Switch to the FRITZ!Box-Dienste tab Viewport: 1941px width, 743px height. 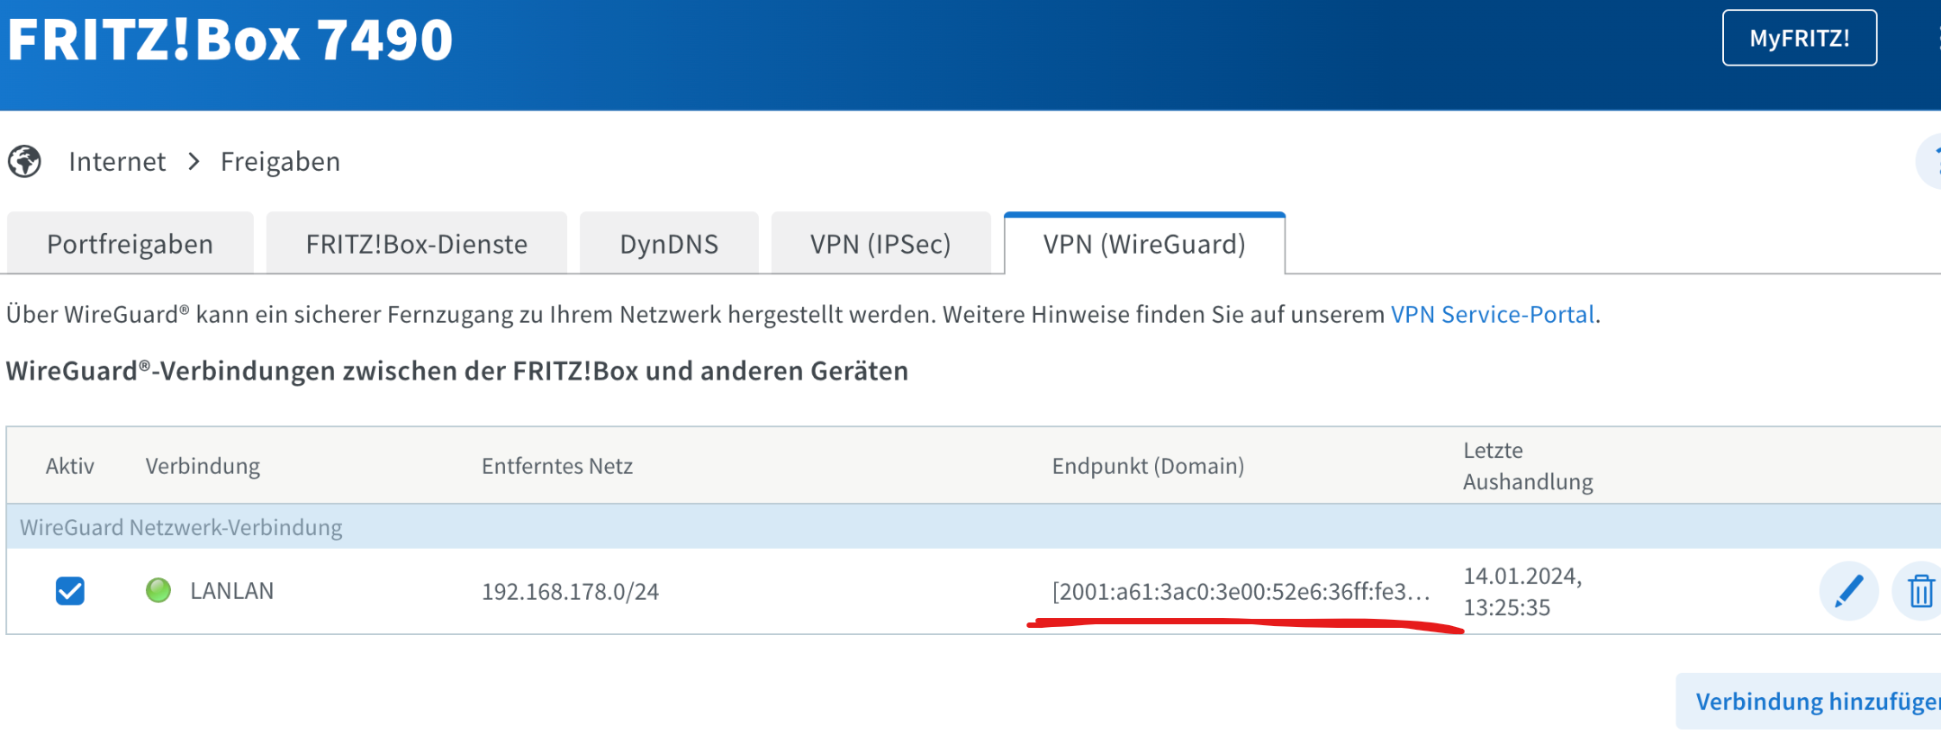tap(416, 244)
